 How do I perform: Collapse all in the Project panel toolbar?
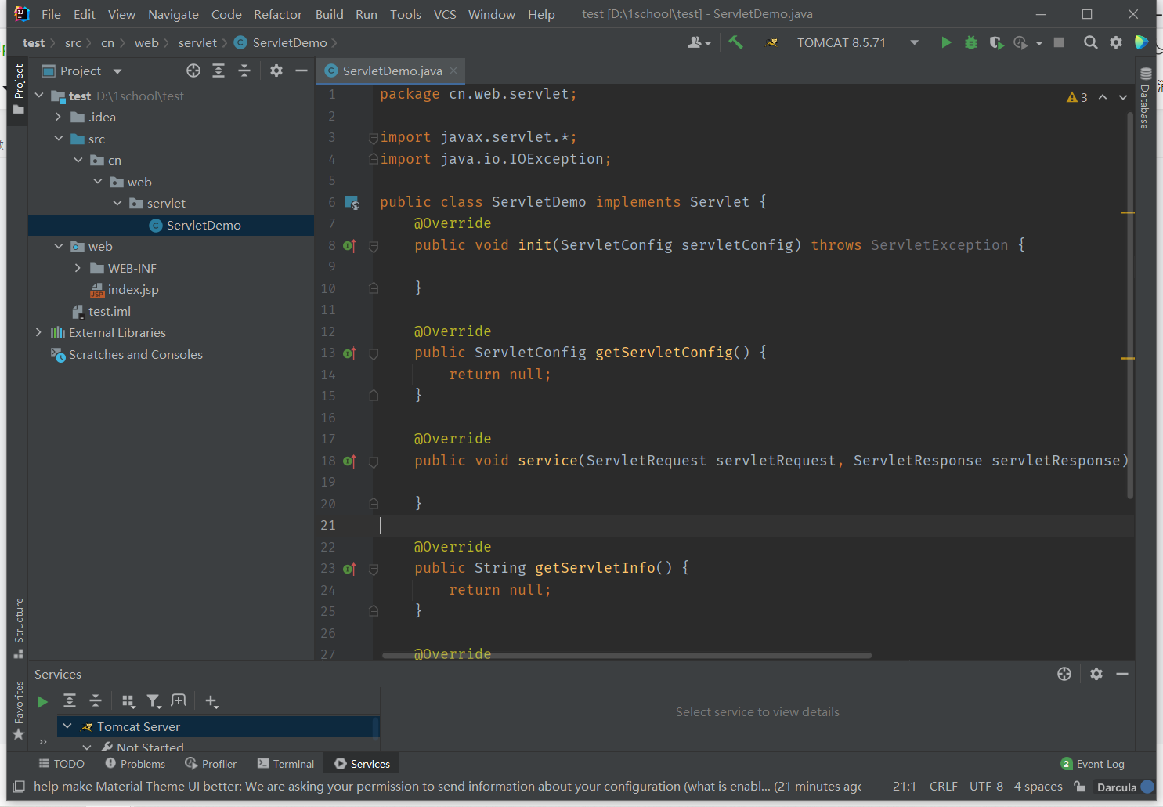pyautogui.click(x=244, y=71)
